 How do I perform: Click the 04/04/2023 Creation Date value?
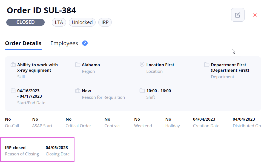point(204,119)
